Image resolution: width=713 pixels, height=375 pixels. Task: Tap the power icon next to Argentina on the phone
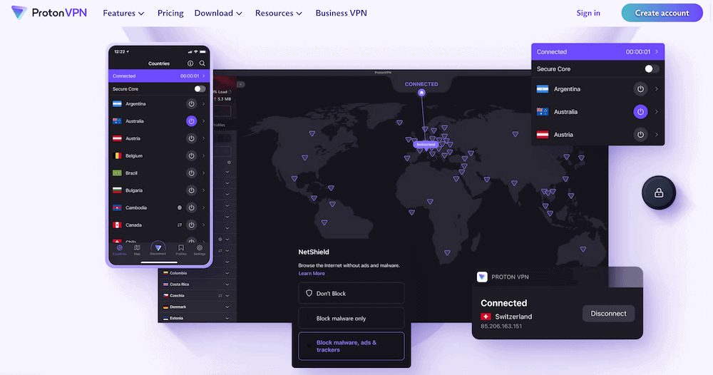[191, 104]
